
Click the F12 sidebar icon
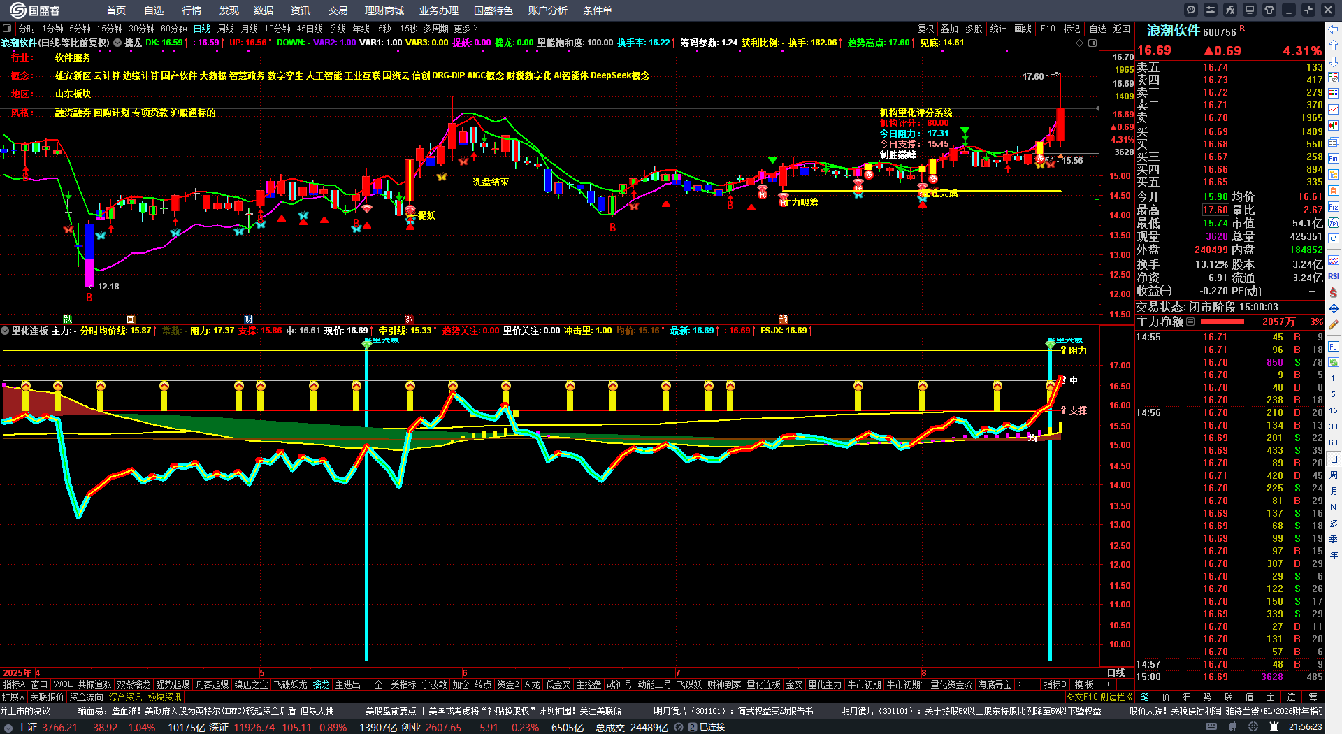(1334, 207)
